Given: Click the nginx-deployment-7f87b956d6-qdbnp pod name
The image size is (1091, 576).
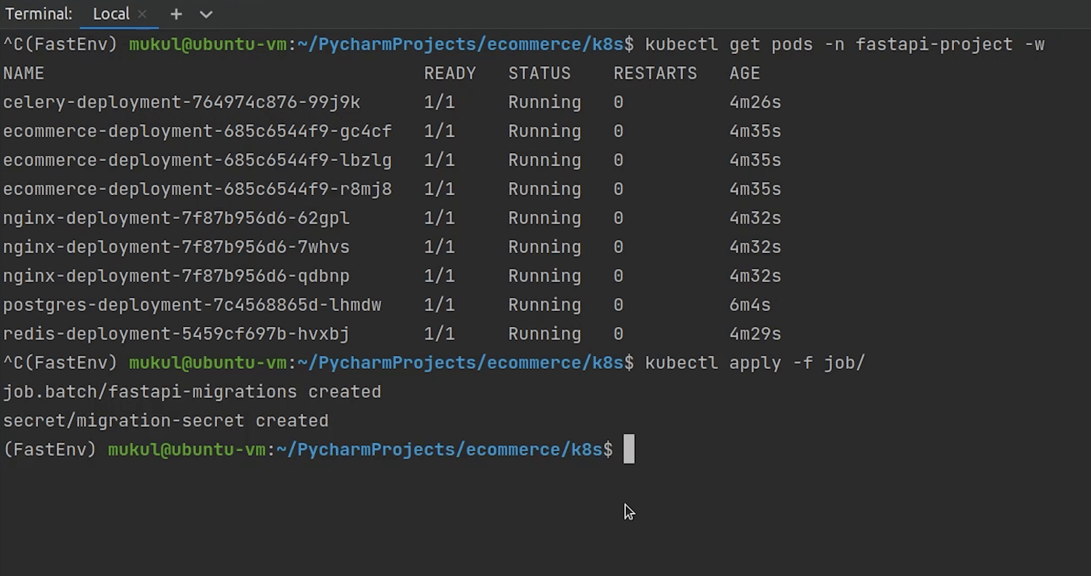Looking at the screenshot, I should [176, 276].
